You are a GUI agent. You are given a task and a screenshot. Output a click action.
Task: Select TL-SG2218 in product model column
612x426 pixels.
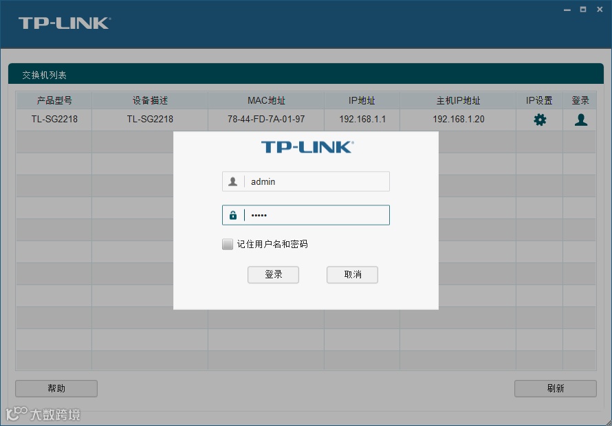click(x=54, y=120)
